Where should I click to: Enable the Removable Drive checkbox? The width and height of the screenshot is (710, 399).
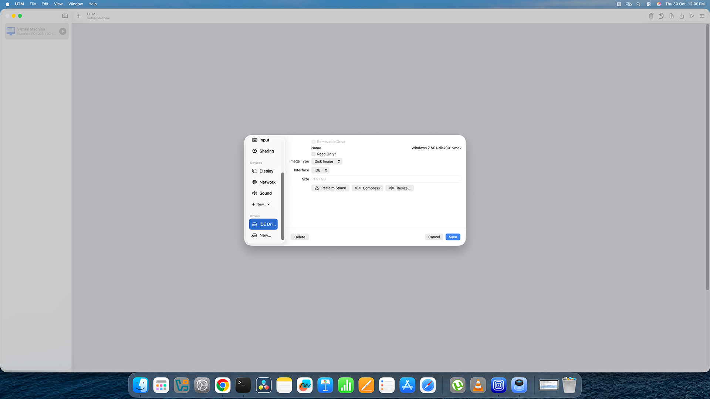313,141
